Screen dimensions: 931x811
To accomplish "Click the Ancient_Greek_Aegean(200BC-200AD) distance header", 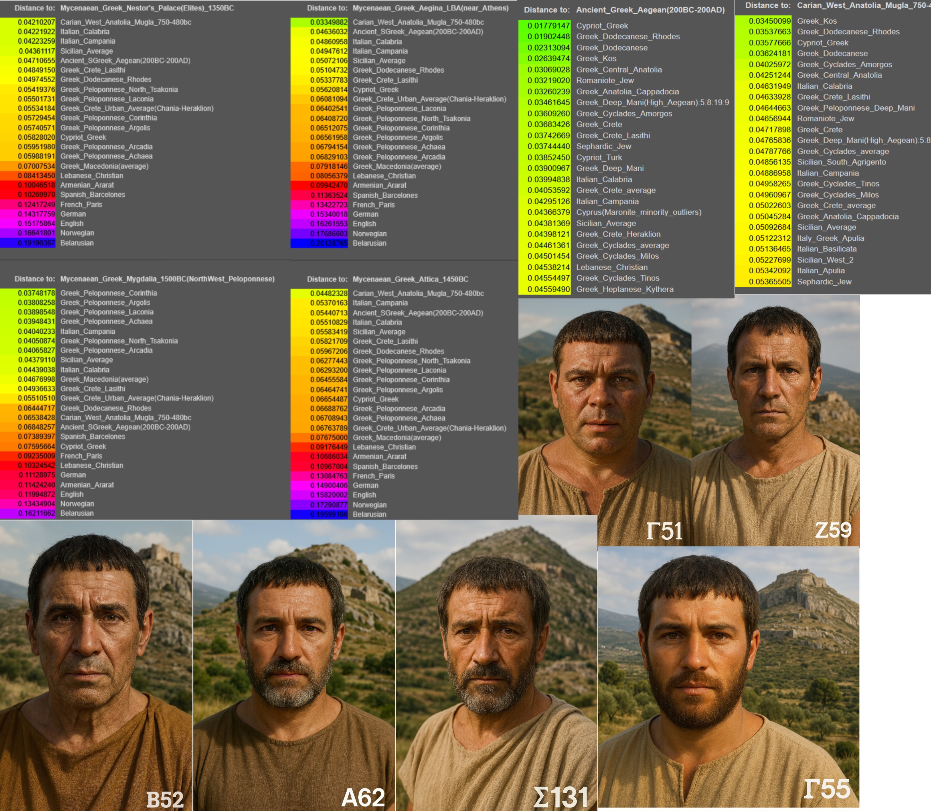I will [x=650, y=10].
